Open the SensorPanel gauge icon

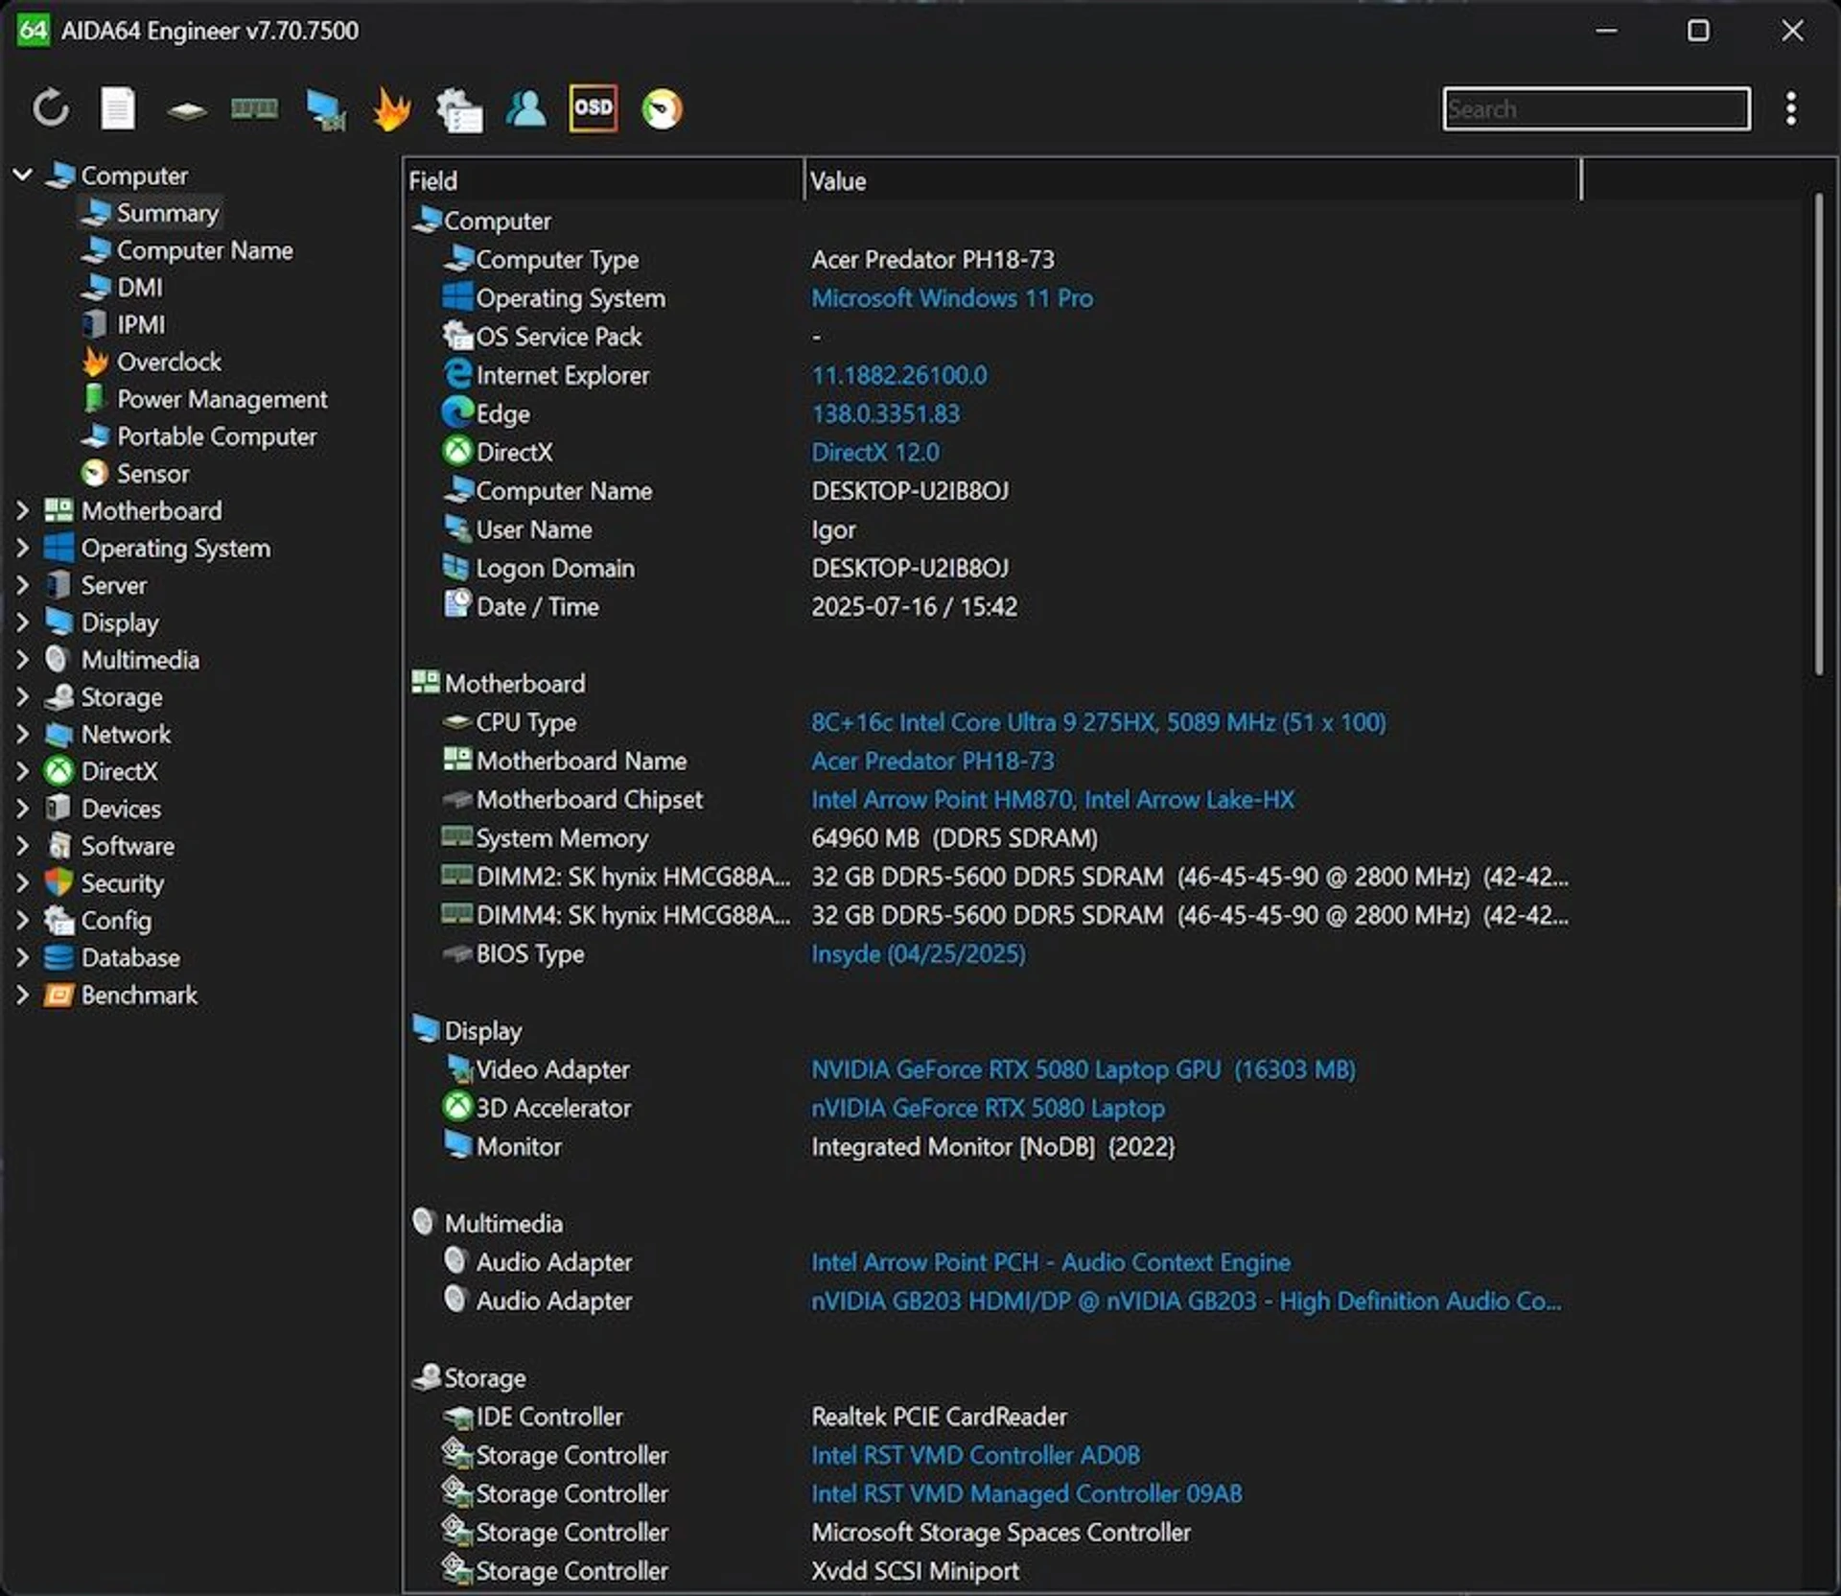pos(662,108)
